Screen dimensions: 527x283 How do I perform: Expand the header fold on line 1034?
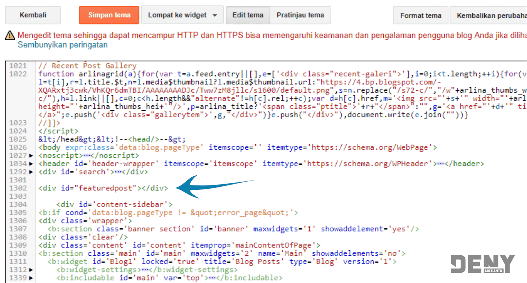click(31, 164)
